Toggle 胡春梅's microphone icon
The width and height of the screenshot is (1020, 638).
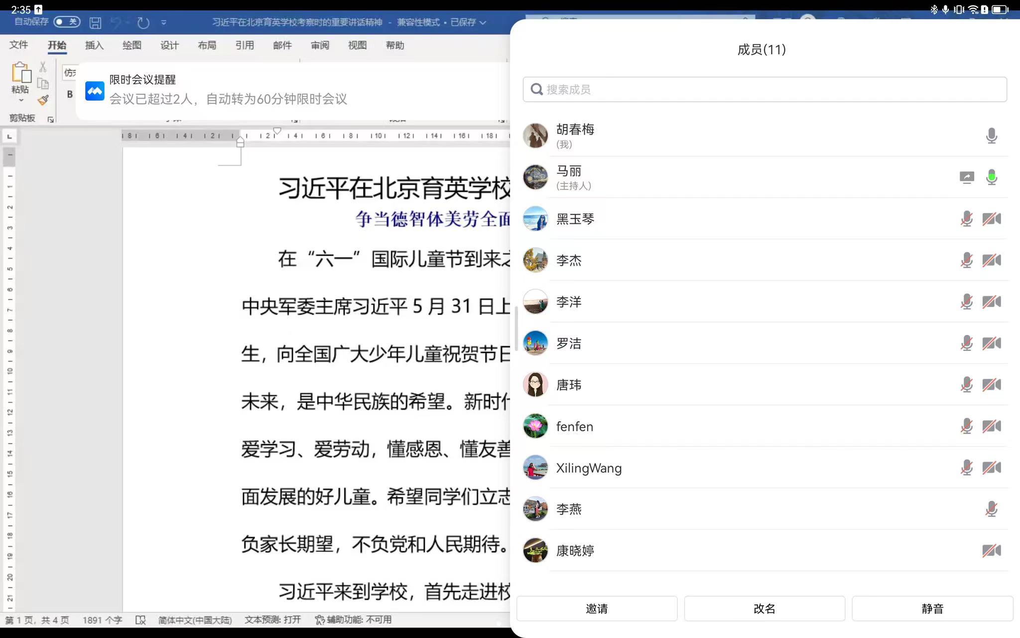click(991, 136)
